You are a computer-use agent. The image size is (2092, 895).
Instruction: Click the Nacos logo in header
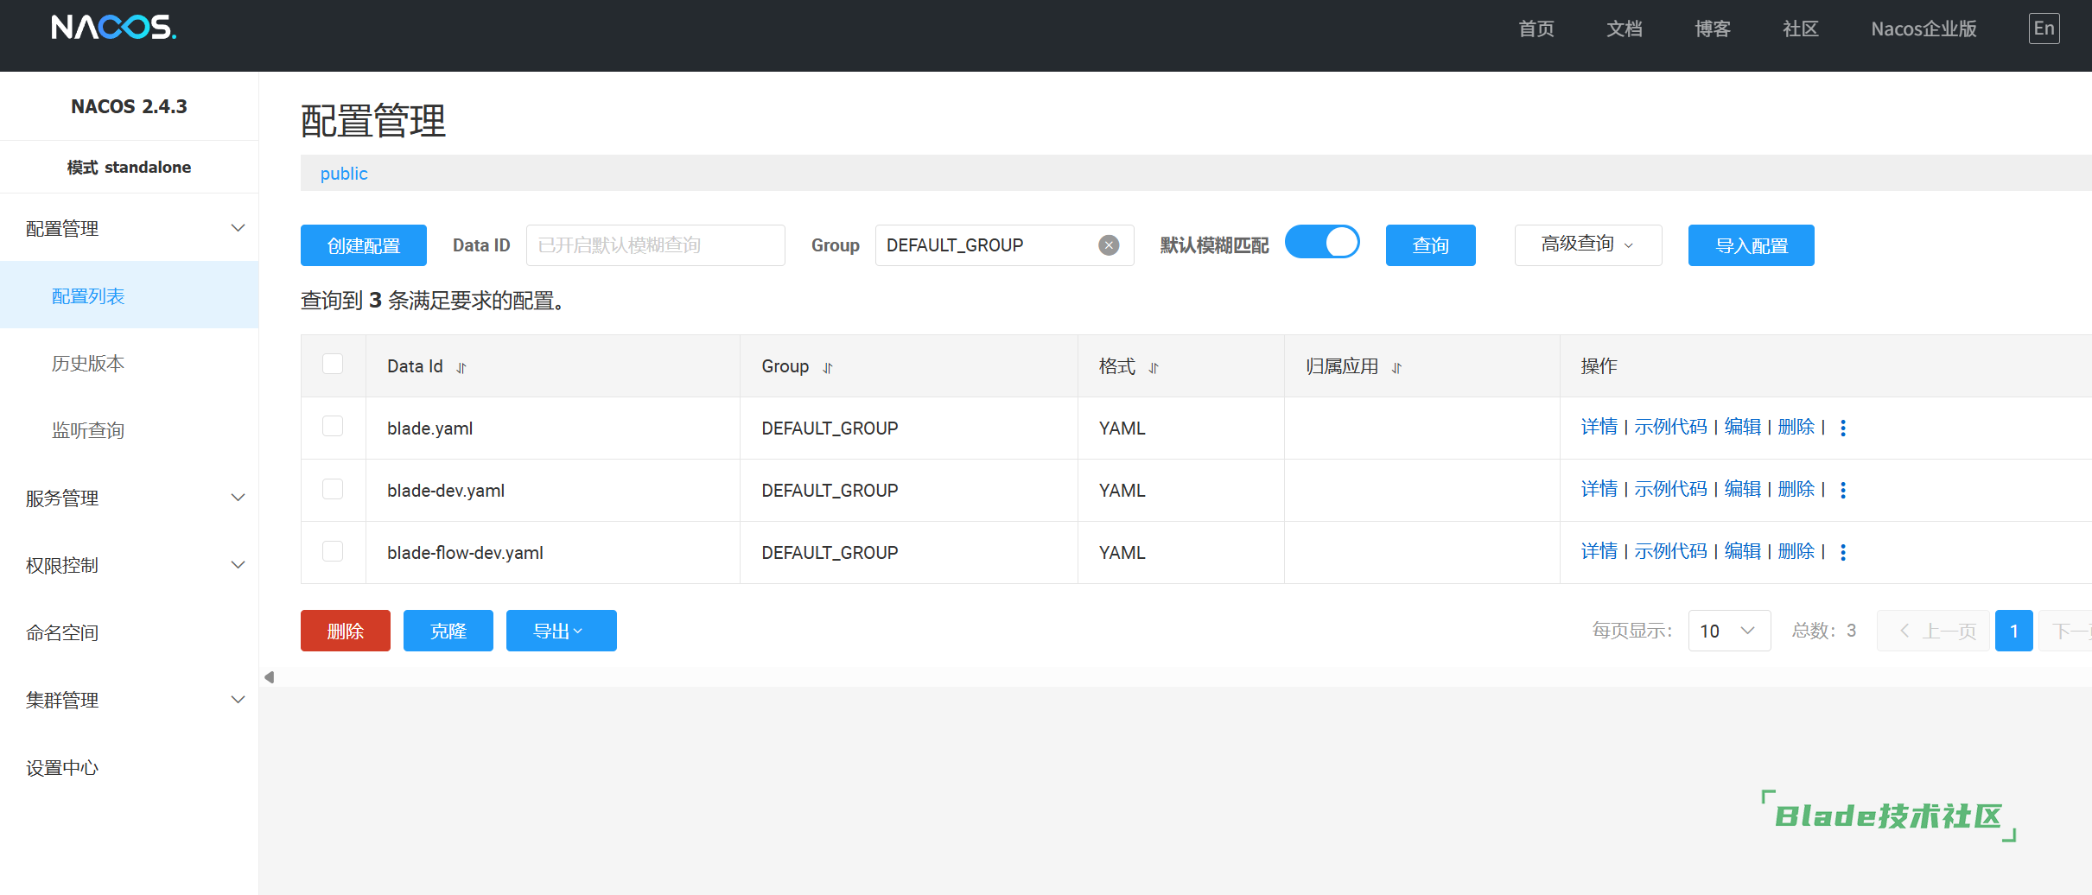coord(113,28)
